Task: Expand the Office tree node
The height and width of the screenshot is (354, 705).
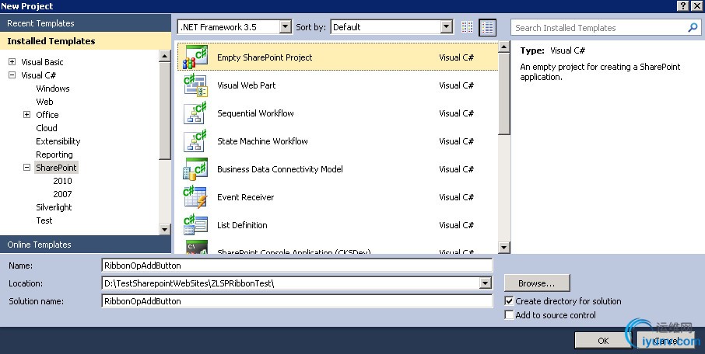Action: click(27, 114)
